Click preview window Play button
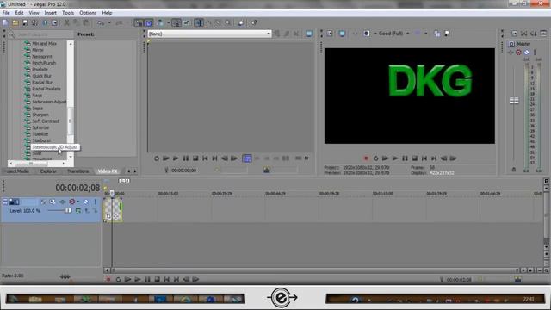The height and width of the screenshot is (310, 551). pos(395,158)
